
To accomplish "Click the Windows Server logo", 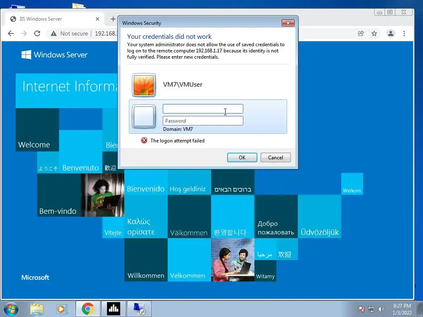I will point(54,55).
